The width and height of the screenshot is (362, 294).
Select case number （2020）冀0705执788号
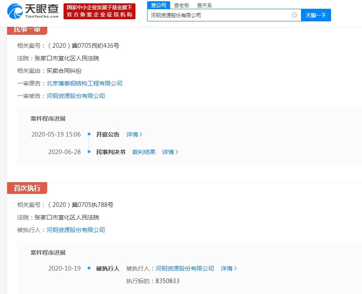[x=80, y=205]
